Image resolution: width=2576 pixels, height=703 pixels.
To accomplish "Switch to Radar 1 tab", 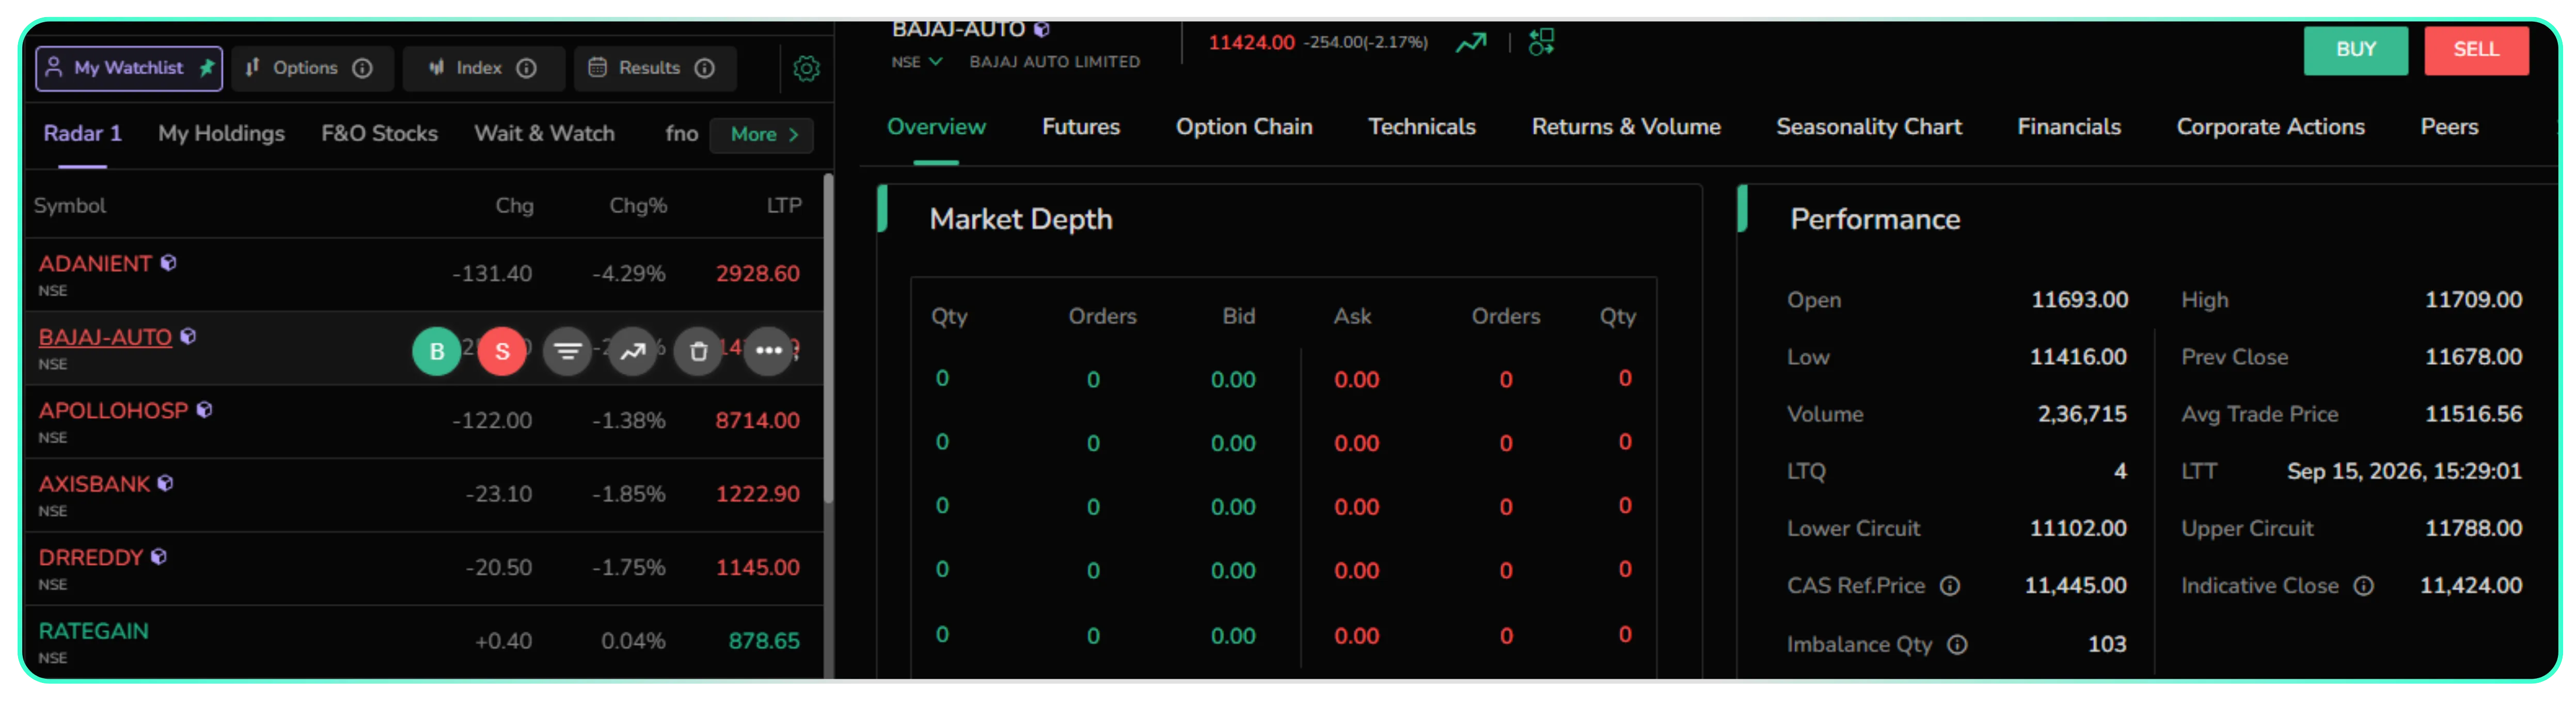I will tap(82, 134).
